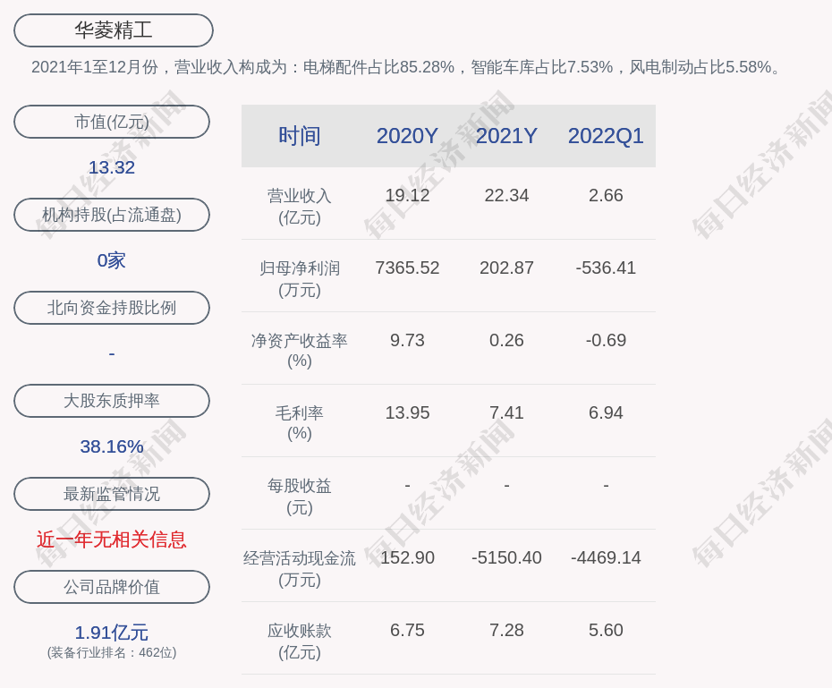832x688 pixels.
Task: Click net profit value 202.87
Action: [506, 268]
